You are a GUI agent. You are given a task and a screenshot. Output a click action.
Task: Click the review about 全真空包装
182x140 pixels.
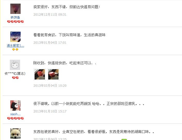(x=94, y=132)
